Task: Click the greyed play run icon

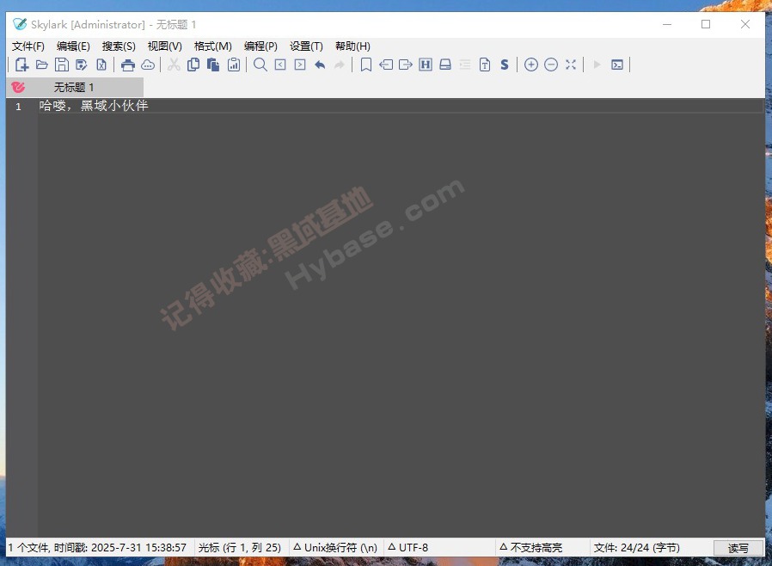Action: coord(597,65)
